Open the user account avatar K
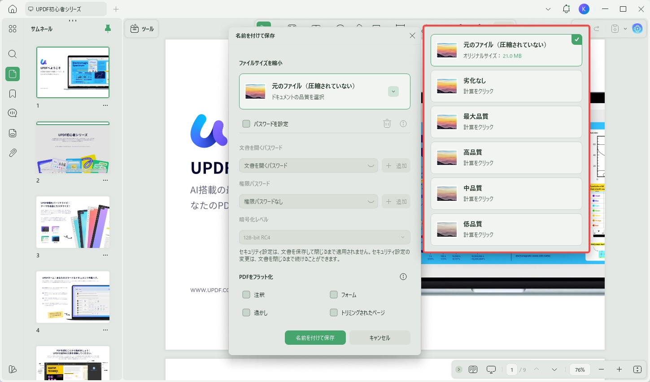The width and height of the screenshot is (650, 382). [x=584, y=9]
